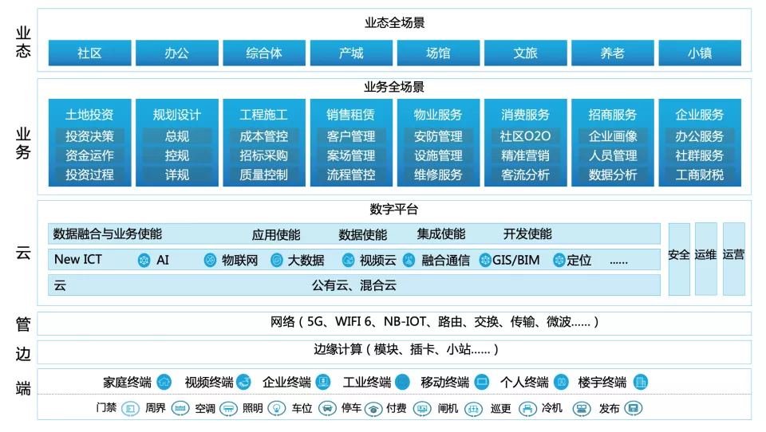766x432 pixels.
Task: Select the 综合体 scenario tile
Action: coord(263,53)
